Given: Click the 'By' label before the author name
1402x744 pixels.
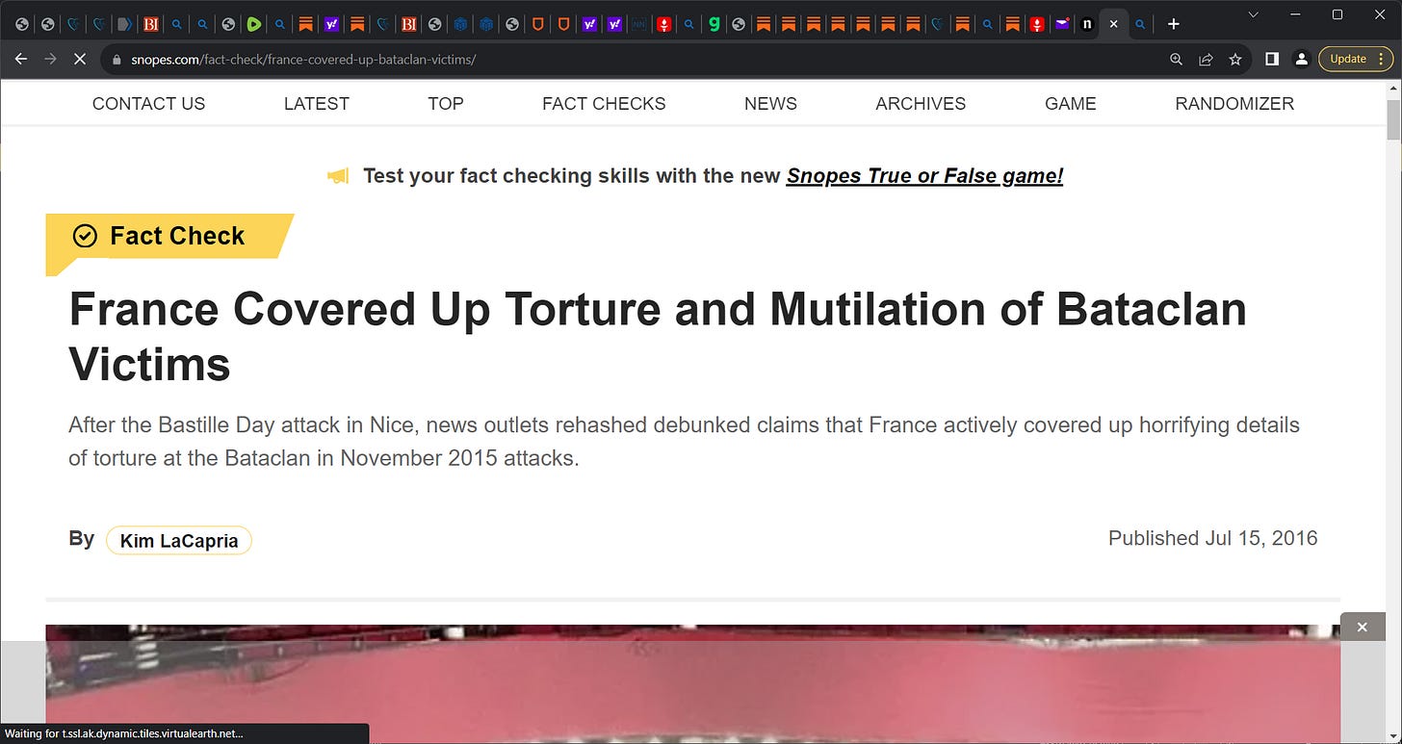Looking at the screenshot, I should pos(81,539).
